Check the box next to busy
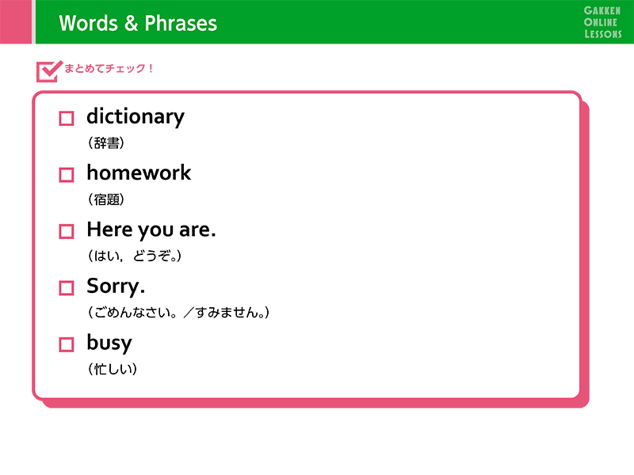The height and width of the screenshot is (475, 634). click(x=67, y=345)
